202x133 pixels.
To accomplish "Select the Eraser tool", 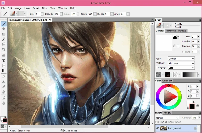I will click(x=4, y=77).
